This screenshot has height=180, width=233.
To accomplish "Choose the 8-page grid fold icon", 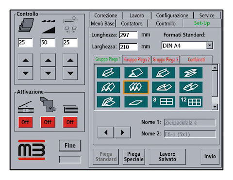I will tap(164, 102).
